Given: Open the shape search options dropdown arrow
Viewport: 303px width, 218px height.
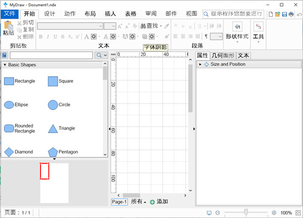Looking at the screenshot, I should coord(106,56).
